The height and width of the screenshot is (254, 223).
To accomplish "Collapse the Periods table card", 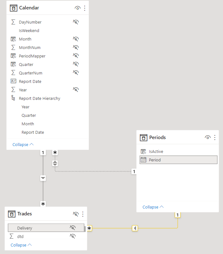I will (153, 207).
